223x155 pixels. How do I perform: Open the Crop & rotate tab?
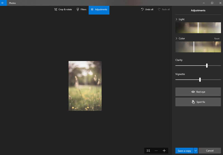(63, 9)
